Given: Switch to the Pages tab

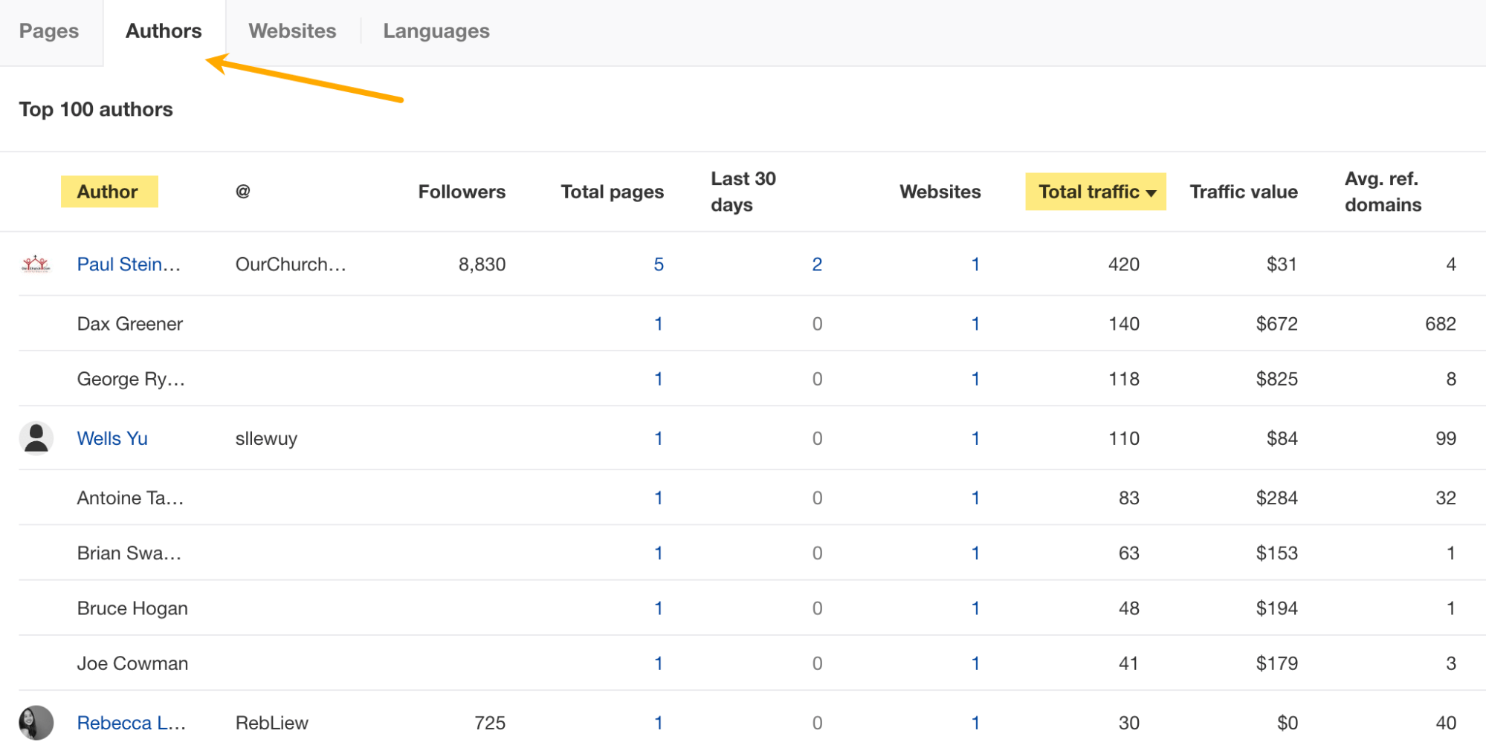Looking at the screenshot, I should [49, 31].
